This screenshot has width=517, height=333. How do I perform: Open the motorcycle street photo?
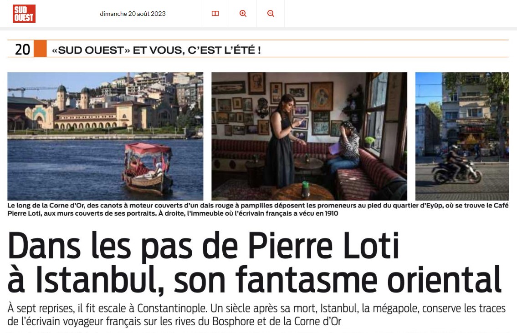click(462, 136)
